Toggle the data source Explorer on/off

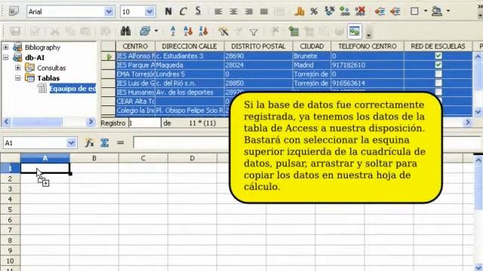355,31
